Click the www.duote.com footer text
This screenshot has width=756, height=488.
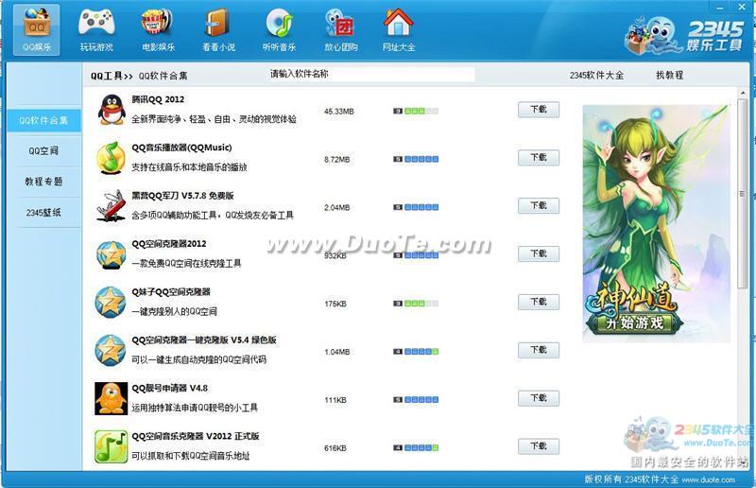(x=708, y=479)
